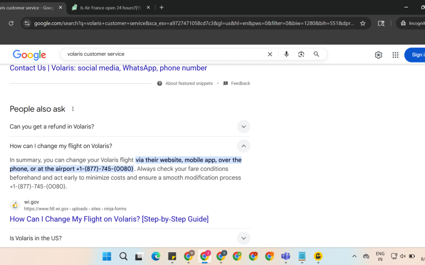The height and width of the screenshot is (265, 425).
Task: Start voice search with microphone icon
Action: click(286, 55)
